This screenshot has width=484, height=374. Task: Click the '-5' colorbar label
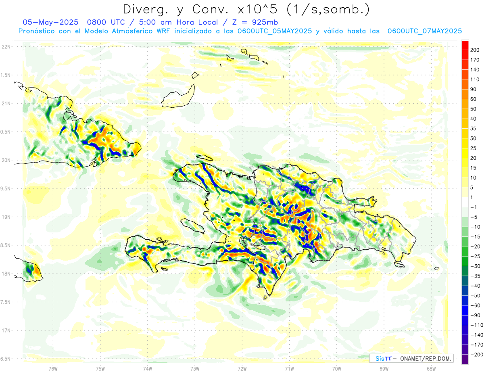coord(474,217)
